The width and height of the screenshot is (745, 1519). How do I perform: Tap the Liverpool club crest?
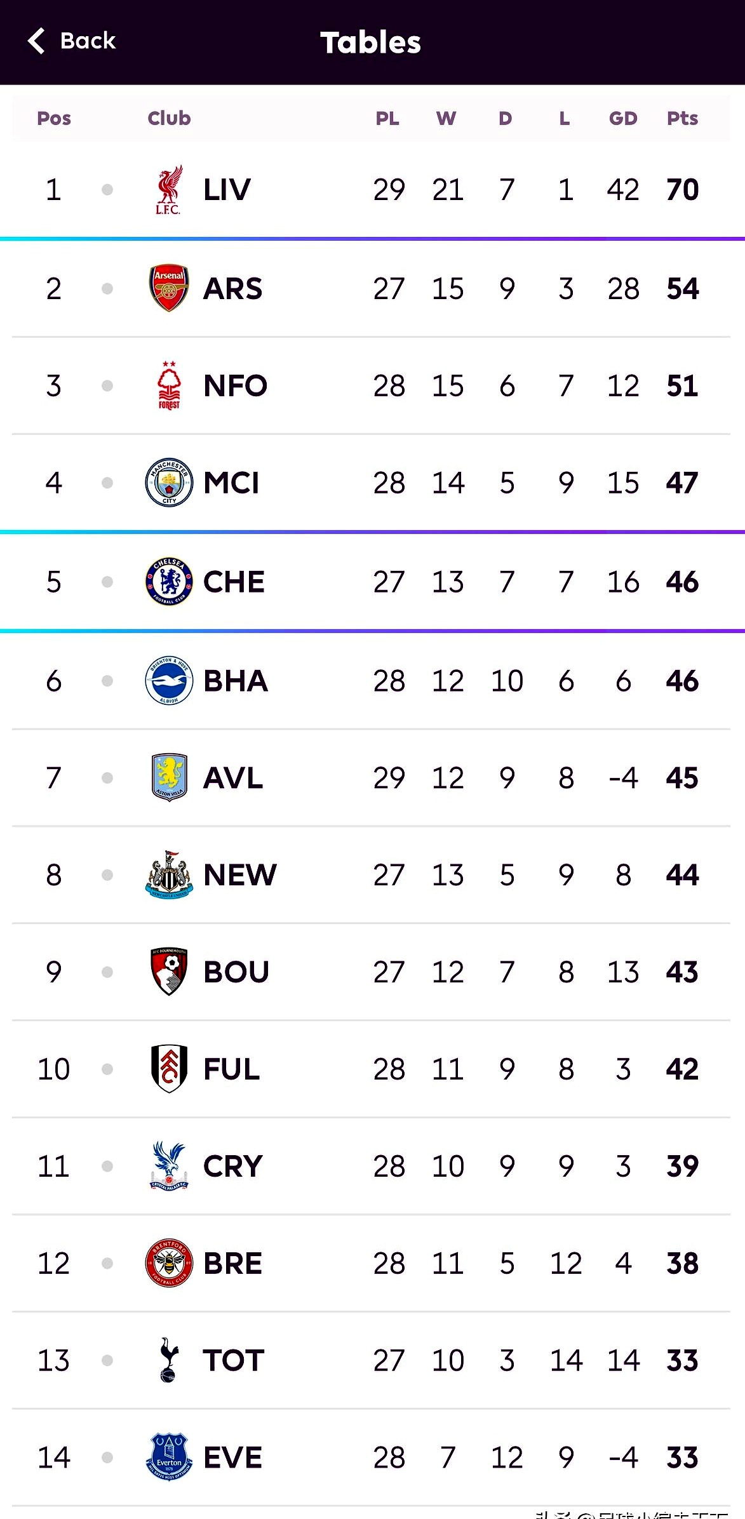point(169,190)
